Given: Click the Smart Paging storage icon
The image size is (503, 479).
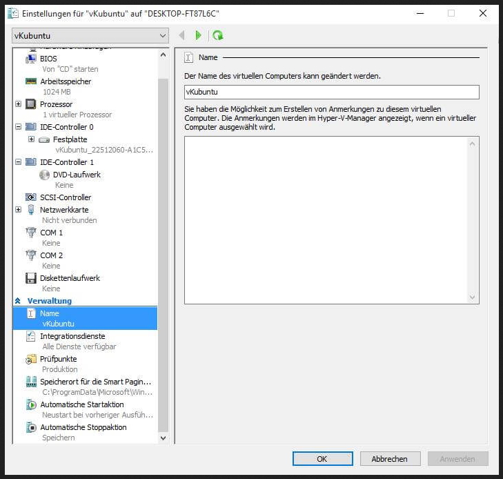Looking at the screenshot, I should pyautogui.click(x=31, y=382).
